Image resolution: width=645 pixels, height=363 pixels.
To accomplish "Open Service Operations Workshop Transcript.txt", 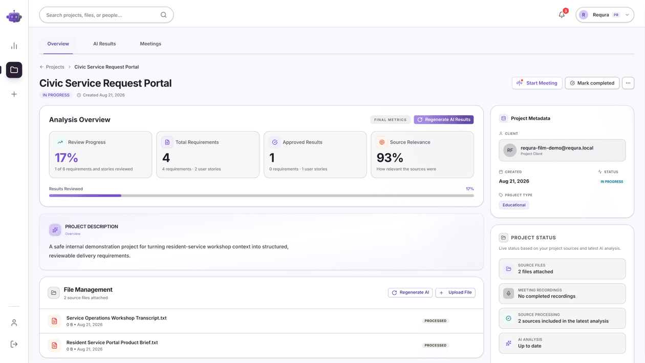I will (117, 318).
